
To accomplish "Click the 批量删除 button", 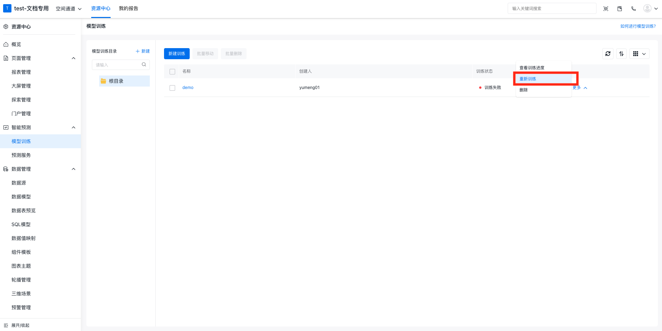I will pyautogui.click(x=234, y=54).
